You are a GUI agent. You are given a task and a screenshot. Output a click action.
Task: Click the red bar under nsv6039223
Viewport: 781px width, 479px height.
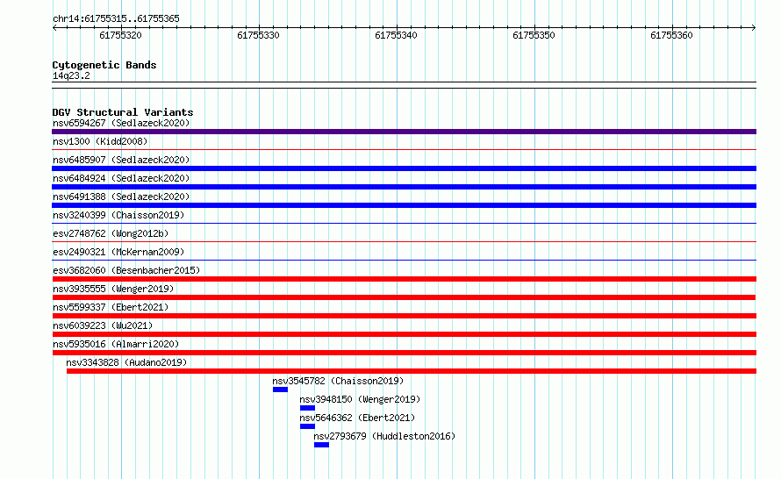pyautogui.click(x=404, y=334)
